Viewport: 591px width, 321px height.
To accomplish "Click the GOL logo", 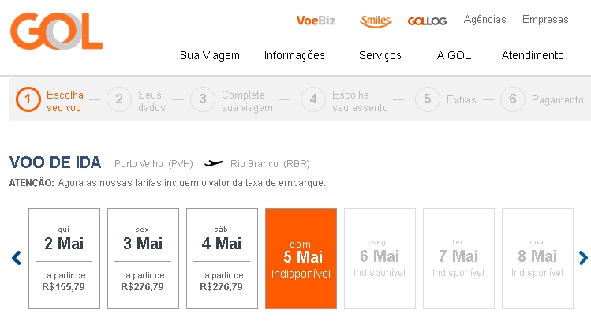I will (x=57, y=32).
